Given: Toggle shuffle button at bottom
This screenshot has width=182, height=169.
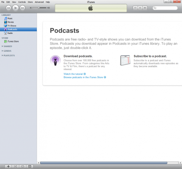Looking at the screenshot, I should pos(15,167).
